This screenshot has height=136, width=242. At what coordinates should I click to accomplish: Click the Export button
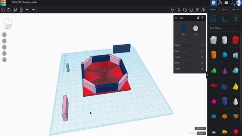(224, 9)
